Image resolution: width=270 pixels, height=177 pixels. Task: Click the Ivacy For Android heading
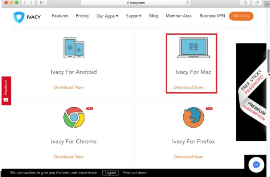pyautogui.click(x=74, y=72)
